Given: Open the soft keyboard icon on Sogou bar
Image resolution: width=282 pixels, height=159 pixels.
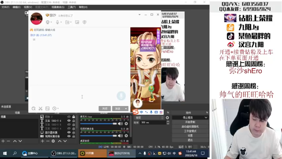Looking at the screenshot, I should tap(156, 112).
